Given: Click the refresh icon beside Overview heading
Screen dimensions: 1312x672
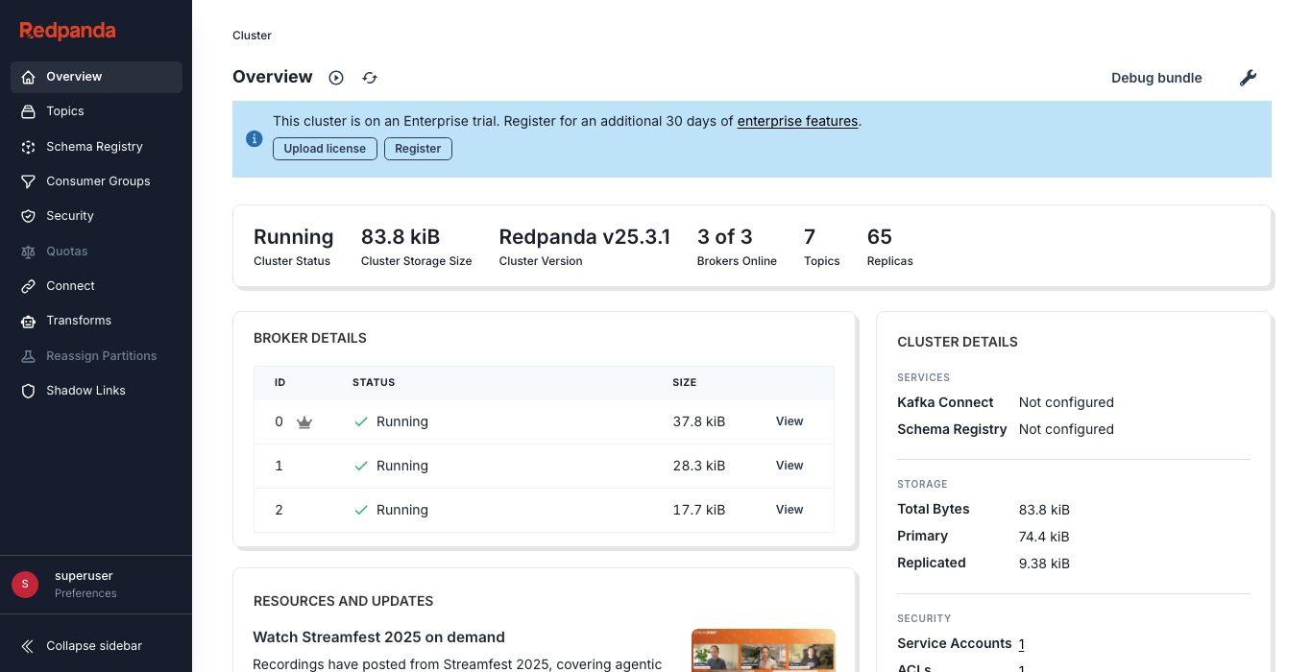Looking at the screenshot, I should (x=370, y=78).
